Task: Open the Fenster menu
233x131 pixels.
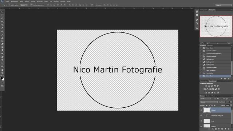Action: tap(63, 1)
